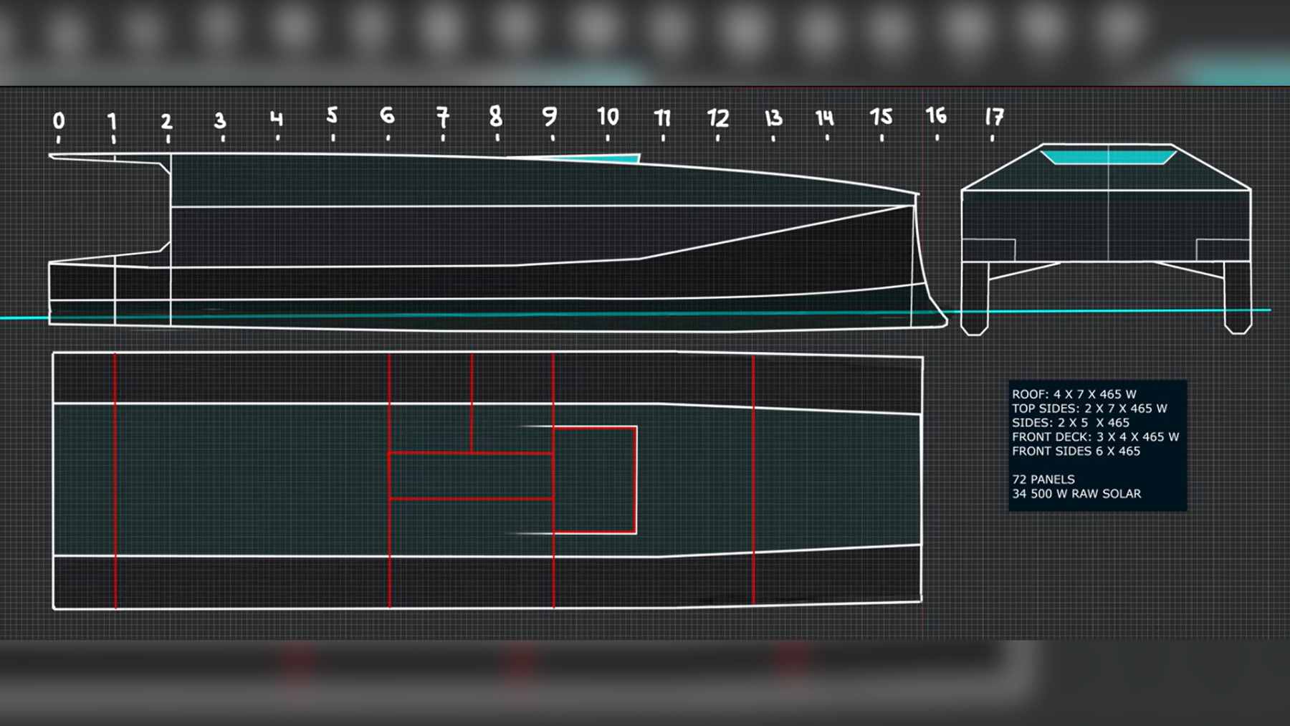Select ruler mark number 5

pyautogui.click(x=332, y=115)
